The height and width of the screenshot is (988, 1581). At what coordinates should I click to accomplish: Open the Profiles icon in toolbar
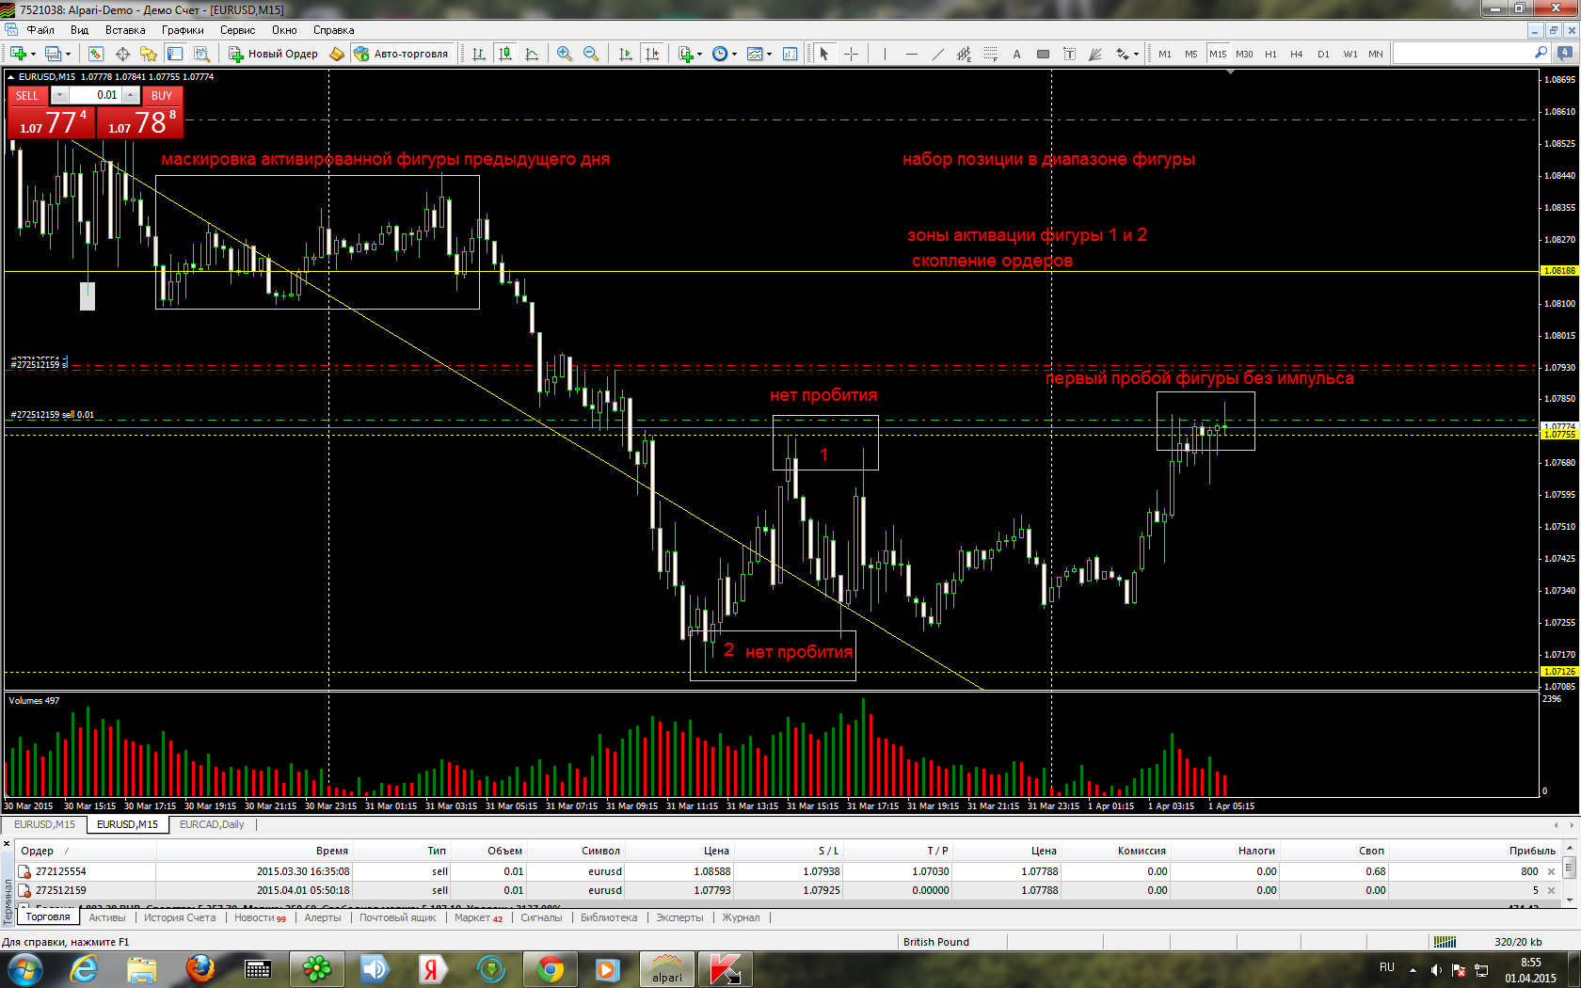pos(53,54)
